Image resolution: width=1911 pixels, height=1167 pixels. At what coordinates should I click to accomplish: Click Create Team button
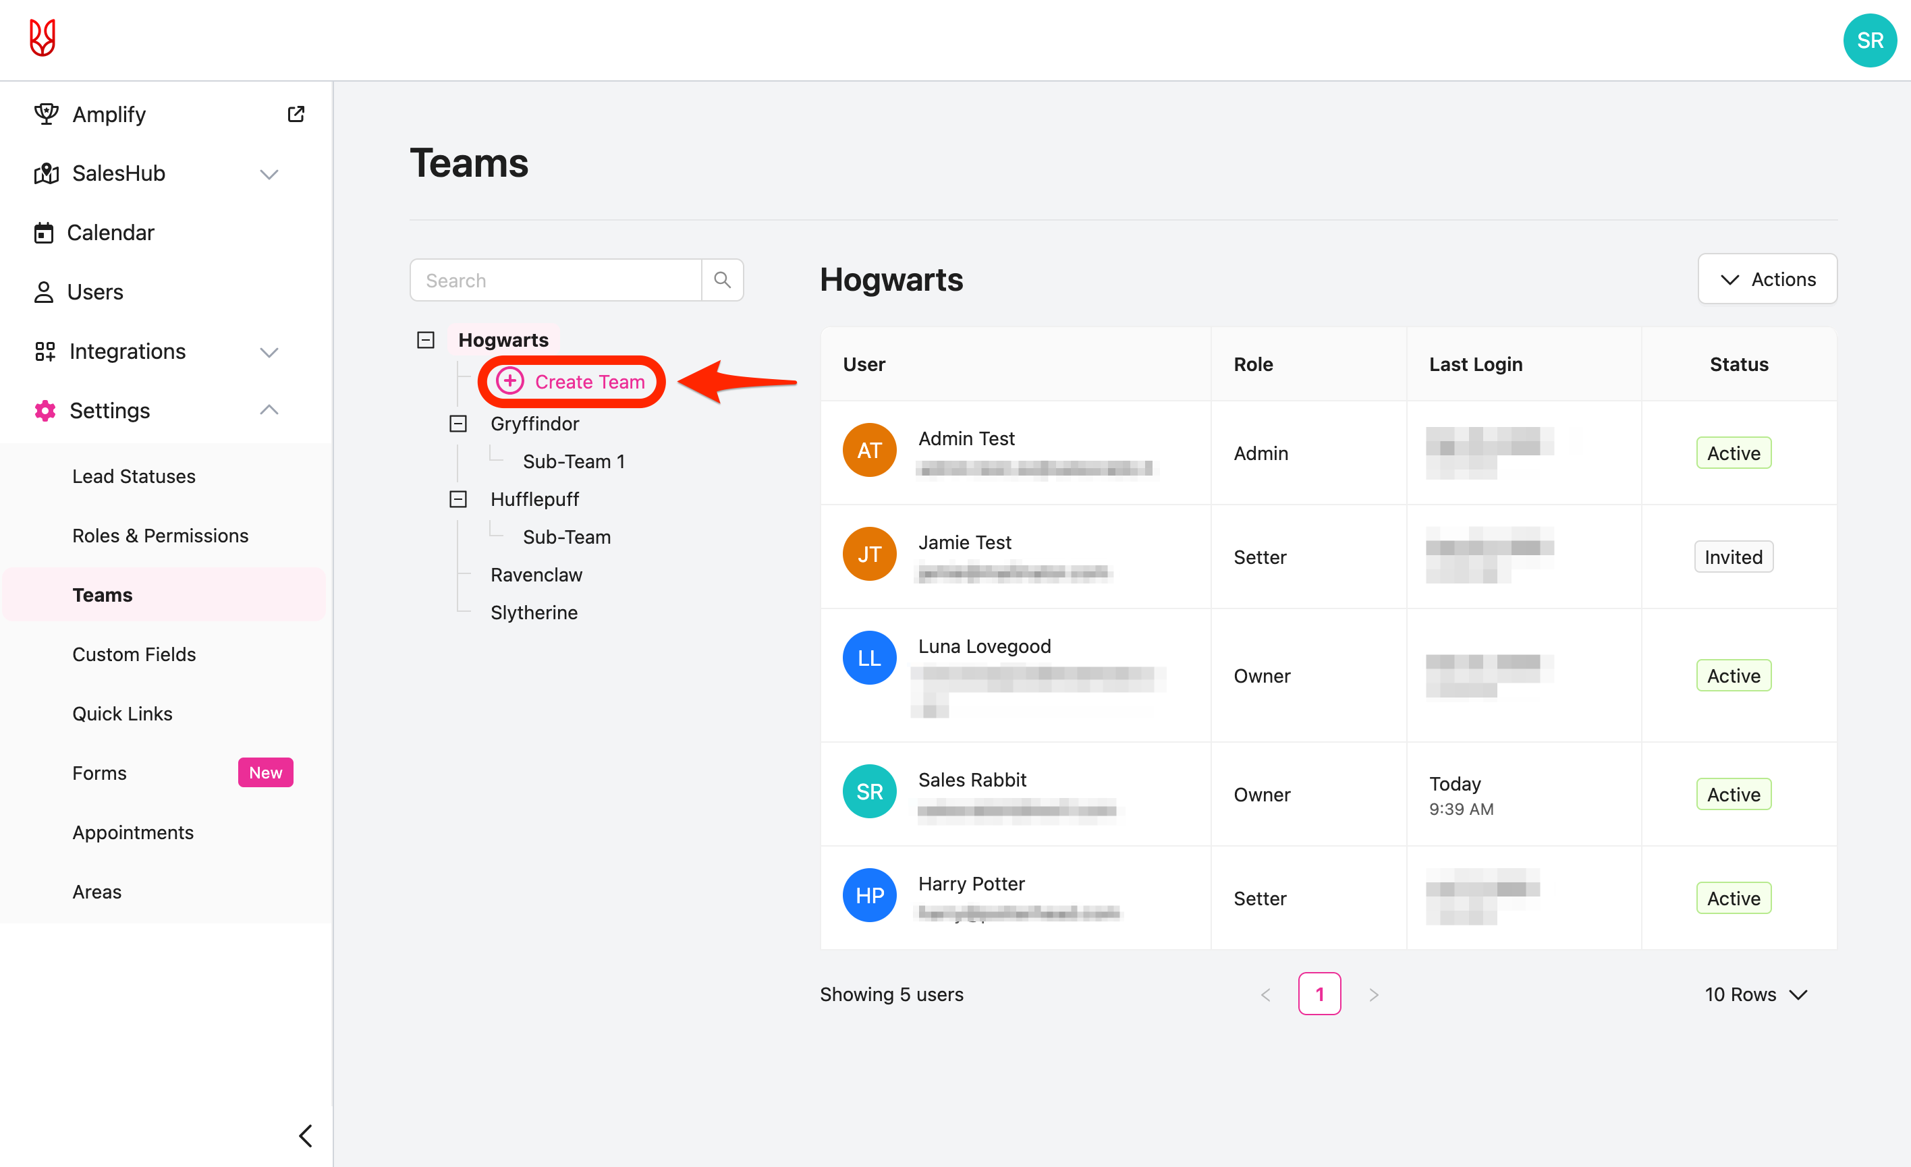pyautogui.click(x=572, y=382)
